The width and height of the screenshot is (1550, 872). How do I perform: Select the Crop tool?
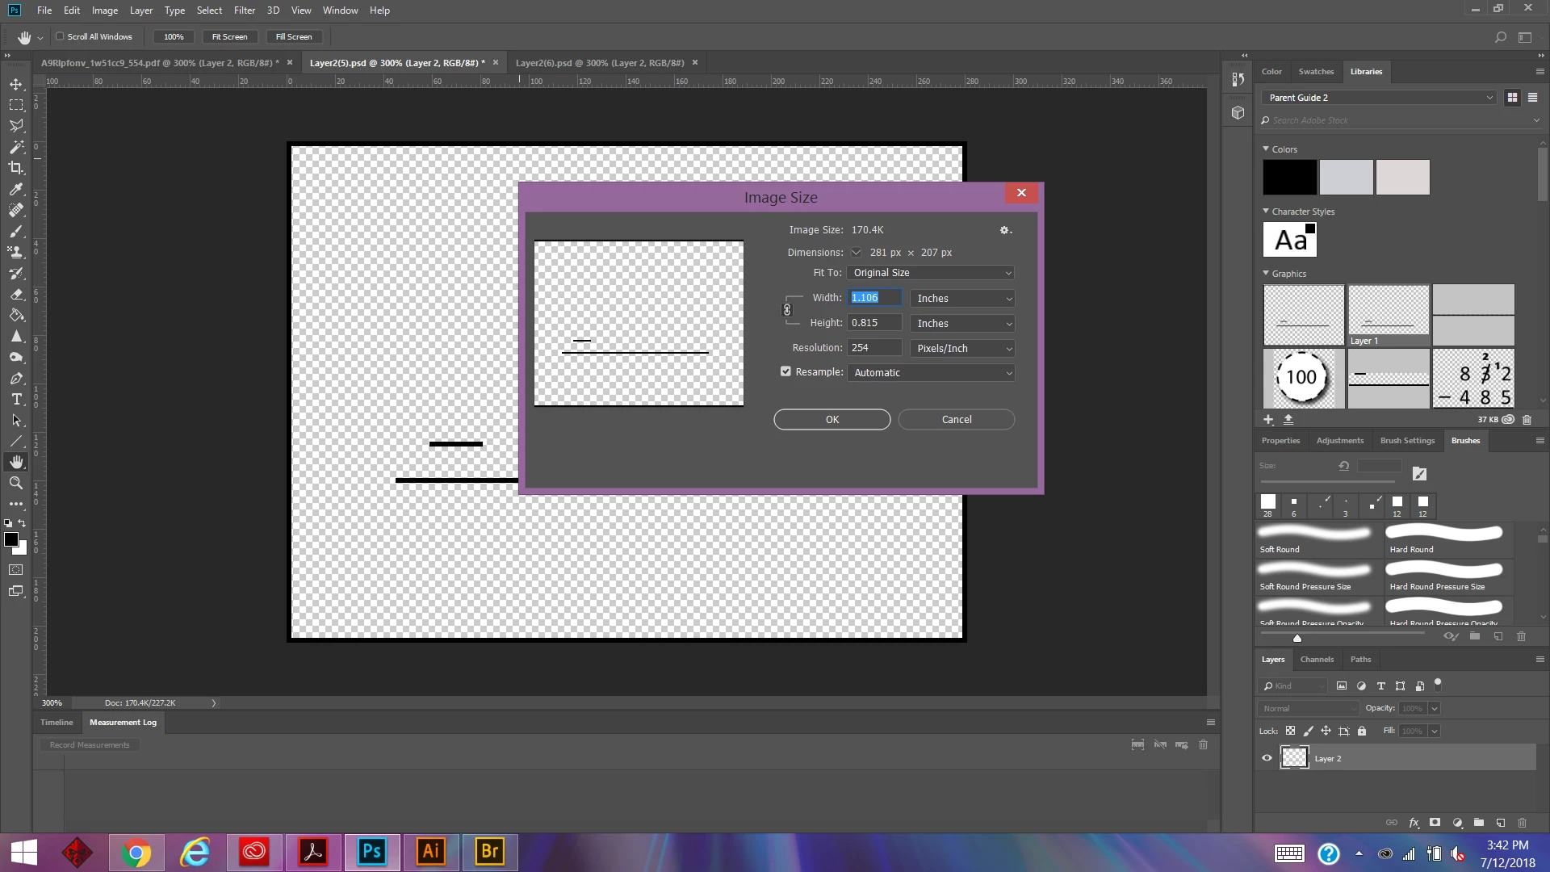click(x=16, y=168)
